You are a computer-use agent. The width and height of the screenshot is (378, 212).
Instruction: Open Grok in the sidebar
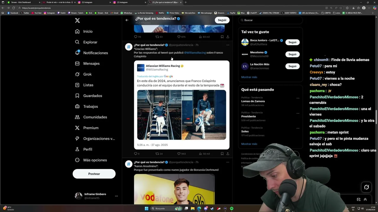83,74
